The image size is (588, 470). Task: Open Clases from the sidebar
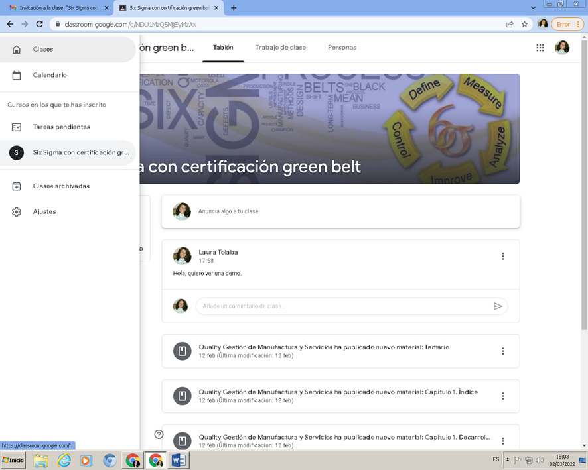pyautogui.click(x=68, y=50)
